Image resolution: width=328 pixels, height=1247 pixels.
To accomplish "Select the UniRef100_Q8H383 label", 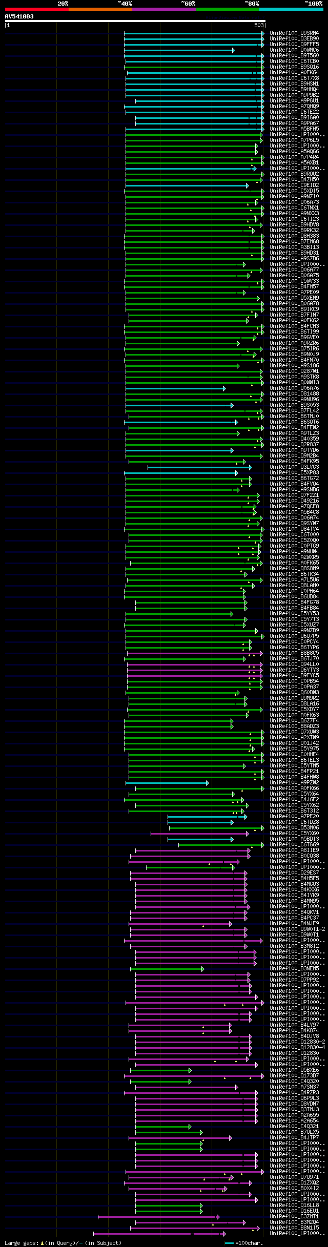I will point(294,236).
